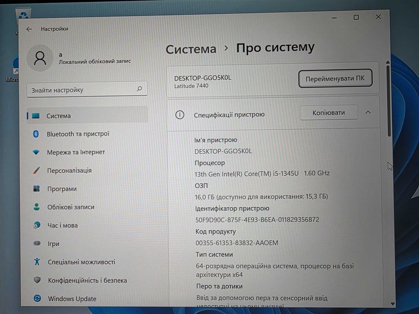Click Ідентифікатор пристрою label

232,208
